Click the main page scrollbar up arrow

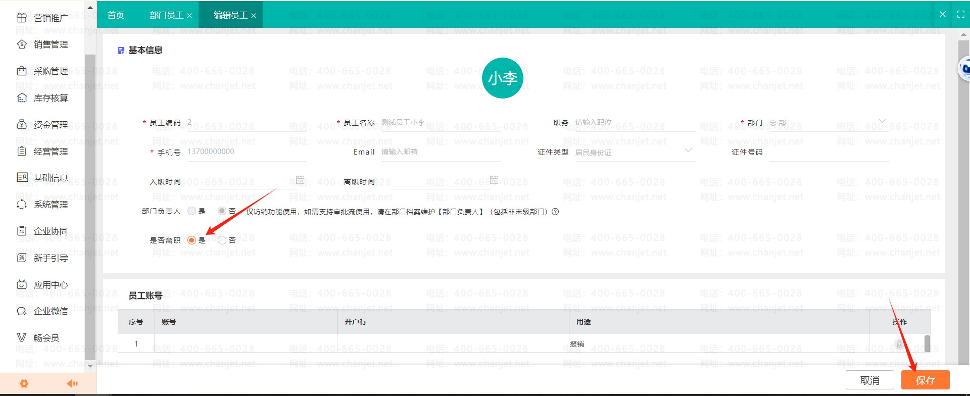pos(964,35)
